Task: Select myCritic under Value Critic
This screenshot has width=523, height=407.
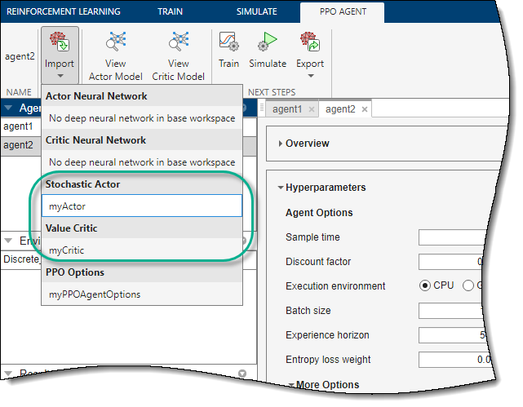Action: pos(142,250)
